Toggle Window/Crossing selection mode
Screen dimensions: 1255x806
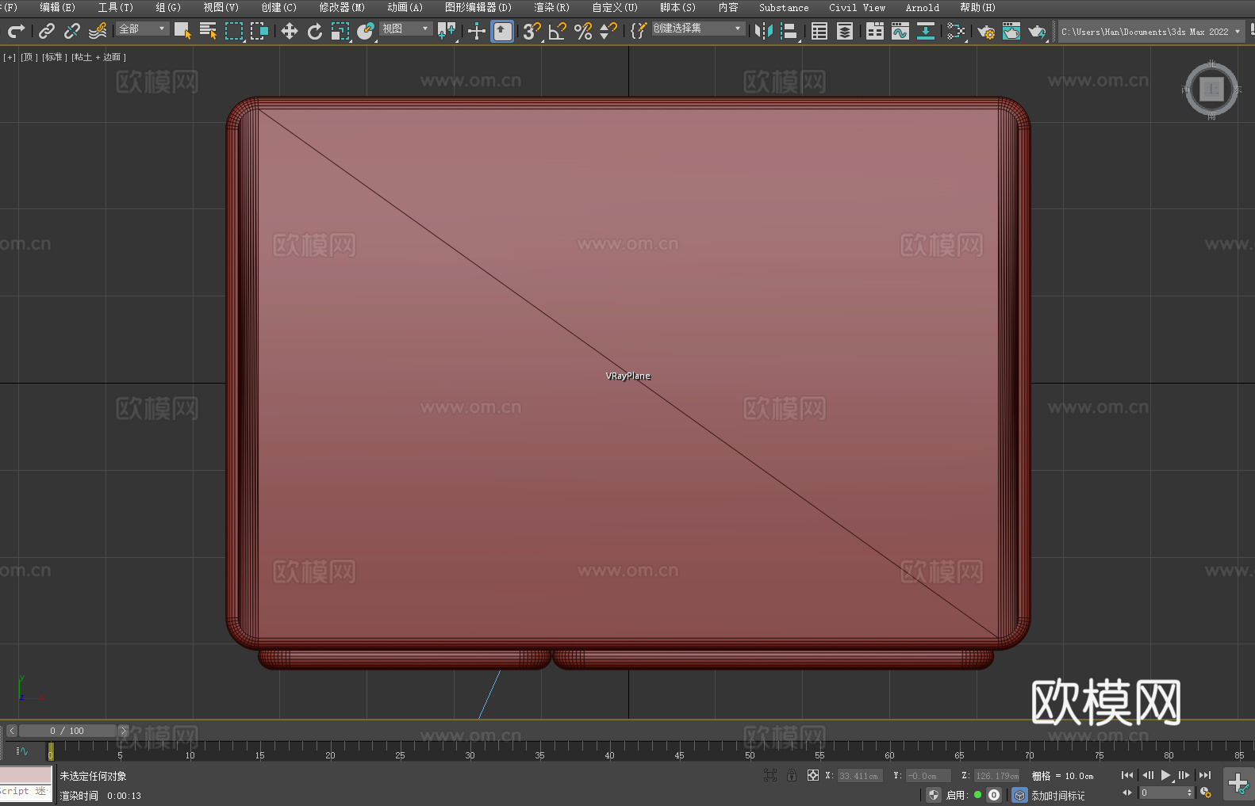(259, 31)
